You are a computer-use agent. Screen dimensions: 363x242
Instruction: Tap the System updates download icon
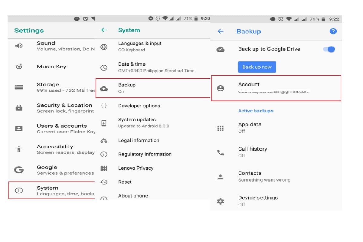pyautogui.click(x=104, y=123)
